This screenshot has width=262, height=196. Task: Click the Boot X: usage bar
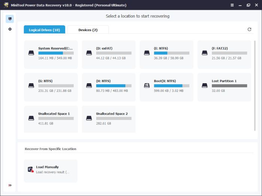pos(171,85)
